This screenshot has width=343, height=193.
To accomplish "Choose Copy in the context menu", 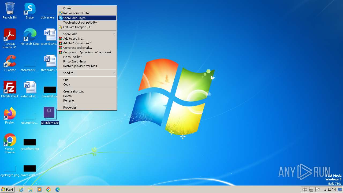I will tap(87, 84).
